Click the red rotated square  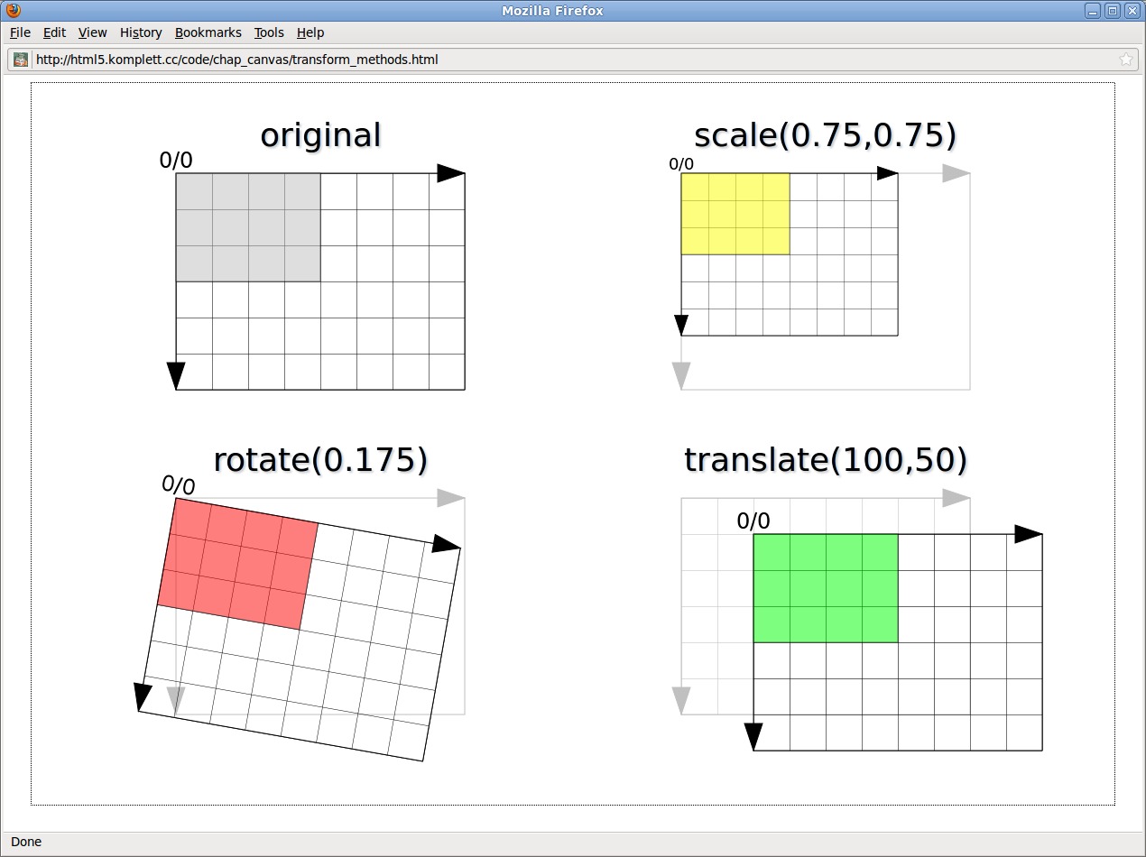[238, 564]
